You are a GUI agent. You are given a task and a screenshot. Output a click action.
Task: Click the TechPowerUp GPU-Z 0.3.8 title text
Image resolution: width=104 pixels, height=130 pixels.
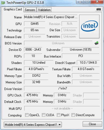(x=25, y=3)
